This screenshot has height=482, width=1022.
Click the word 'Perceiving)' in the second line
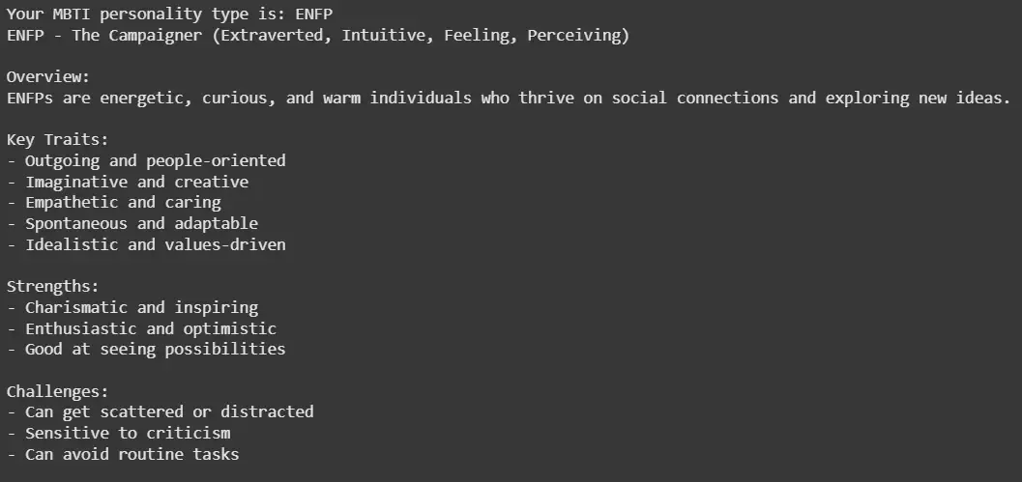[578, 35]
